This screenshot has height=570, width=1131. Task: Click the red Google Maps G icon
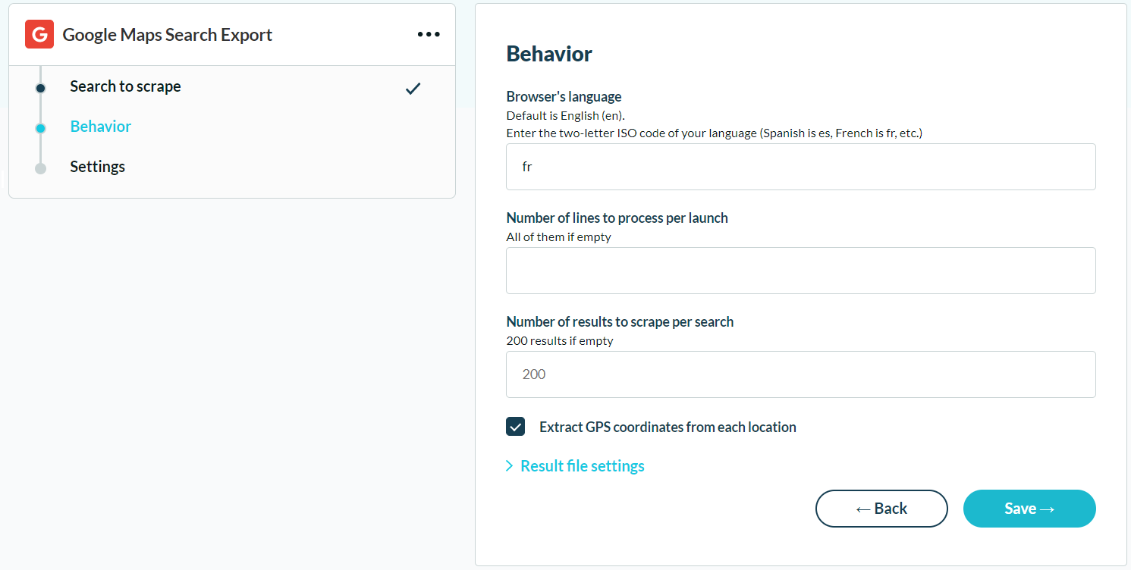click(39, 35)
